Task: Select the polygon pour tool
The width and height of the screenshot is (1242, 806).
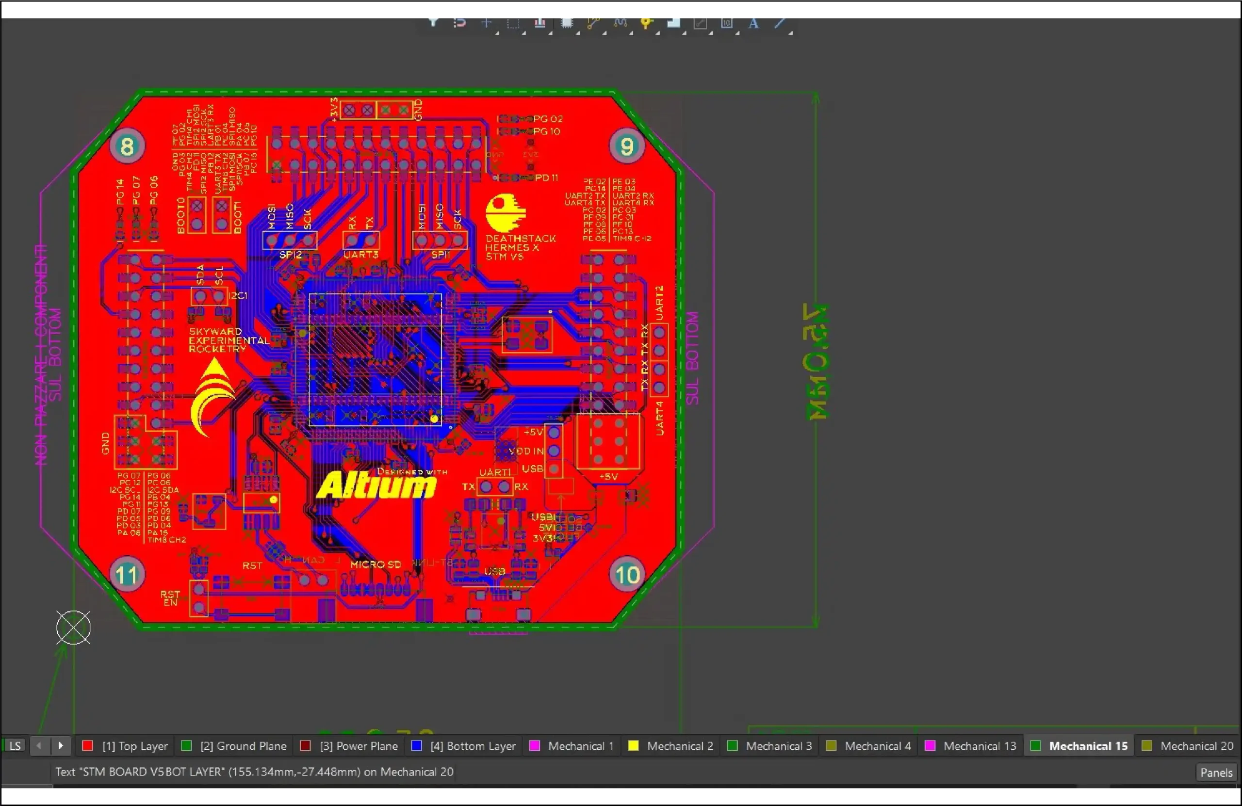Action: 674,23
